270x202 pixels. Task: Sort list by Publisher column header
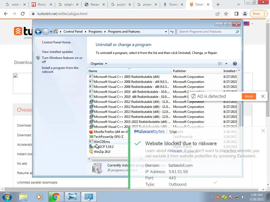(x=196, y=71)
